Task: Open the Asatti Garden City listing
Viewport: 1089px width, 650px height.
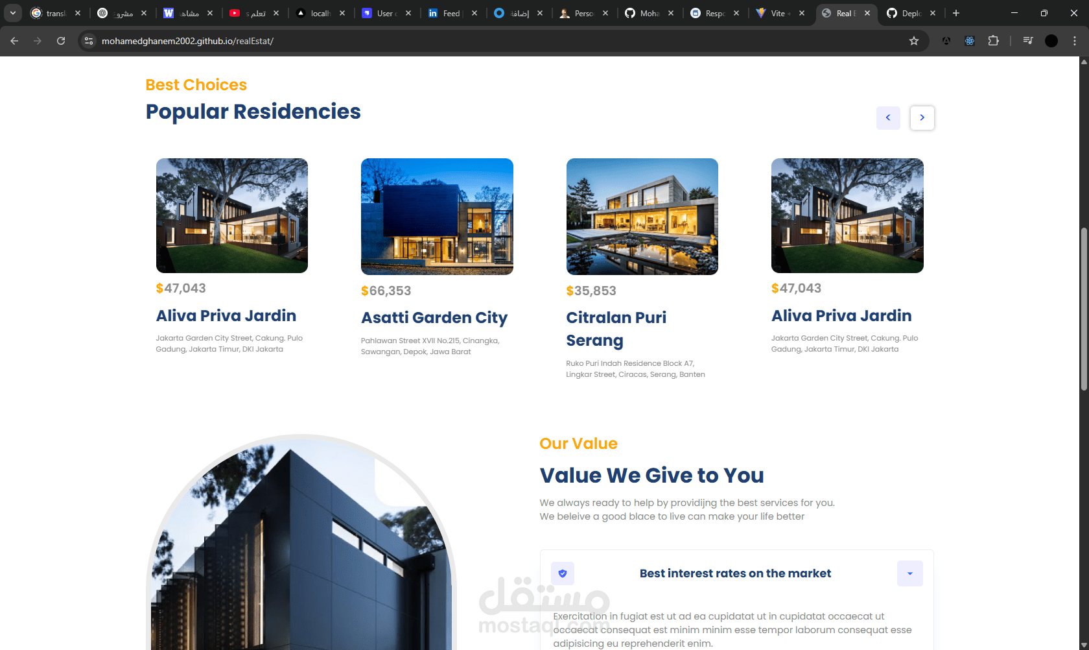Action: click(x=434, y=318)
